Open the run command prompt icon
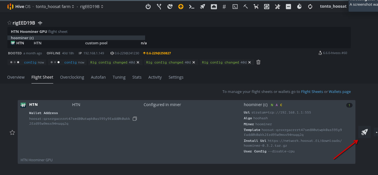The width and height of the screenshot is (378, 175). (x=192, y=6)
